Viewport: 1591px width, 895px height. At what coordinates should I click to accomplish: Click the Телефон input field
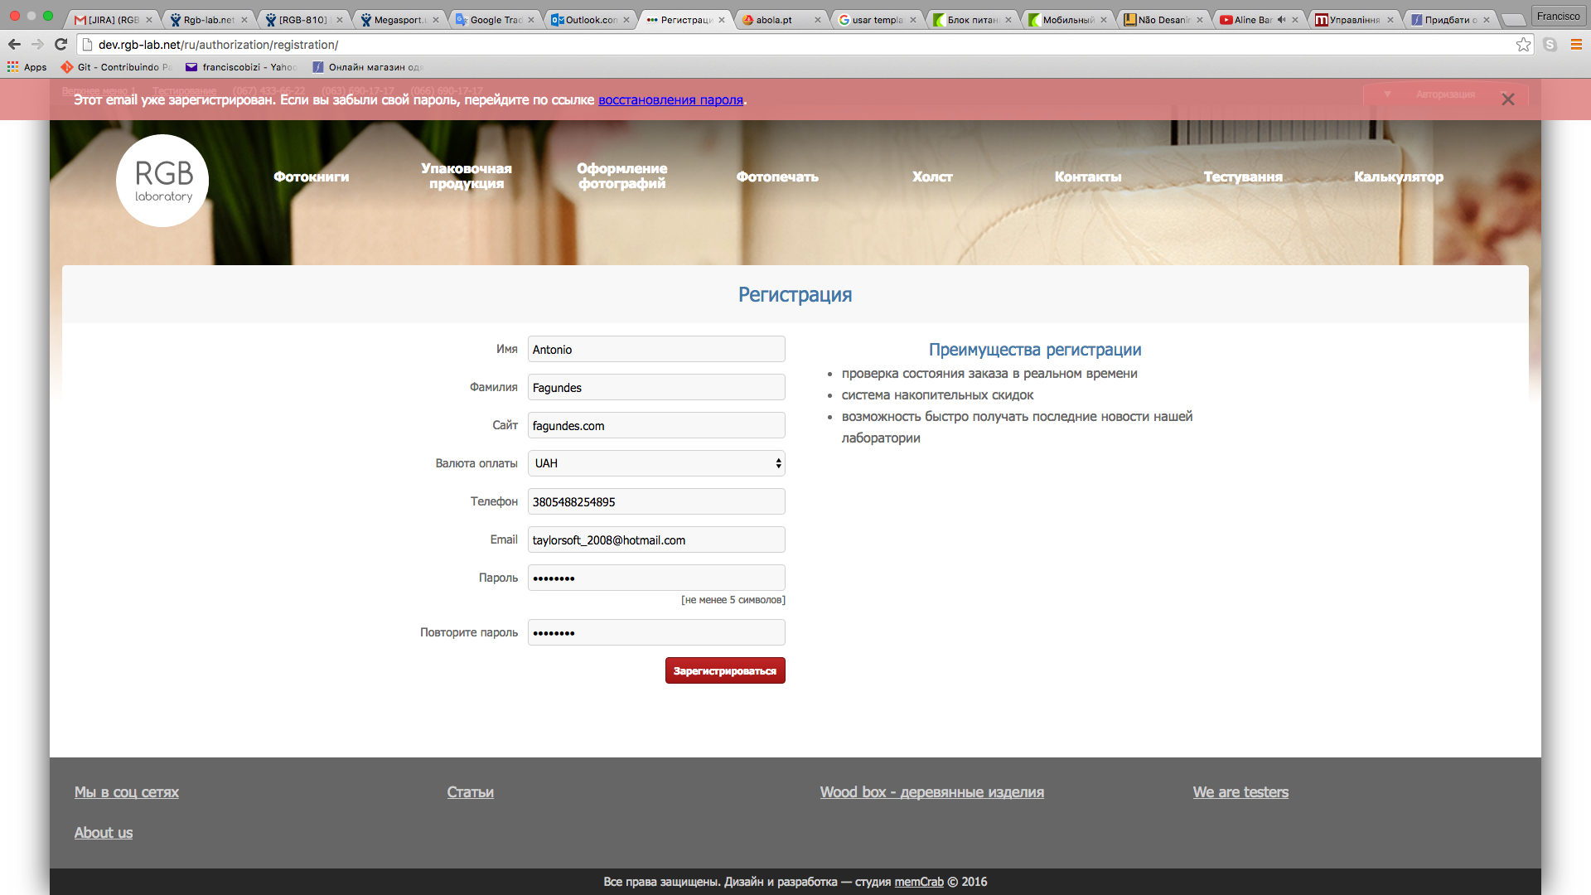655,501
